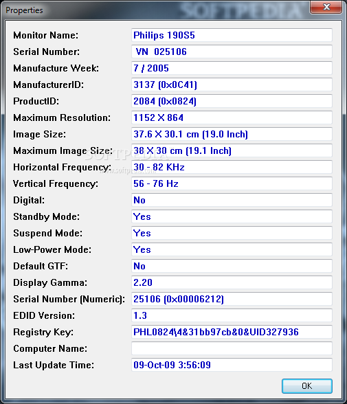Click the 'Serial Number (Numeric):' label
This screenshot has width=347, height=404.
(x=69, y=300)
